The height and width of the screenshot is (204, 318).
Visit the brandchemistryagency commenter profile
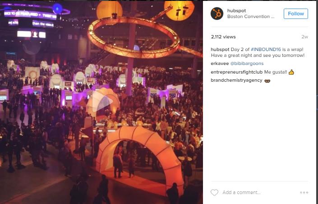click(x=236, y=80)
